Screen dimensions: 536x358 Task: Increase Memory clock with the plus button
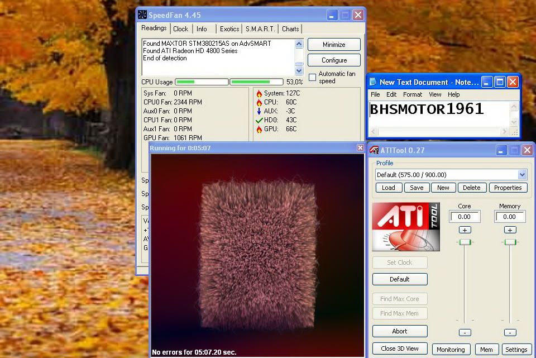(510, 230)
